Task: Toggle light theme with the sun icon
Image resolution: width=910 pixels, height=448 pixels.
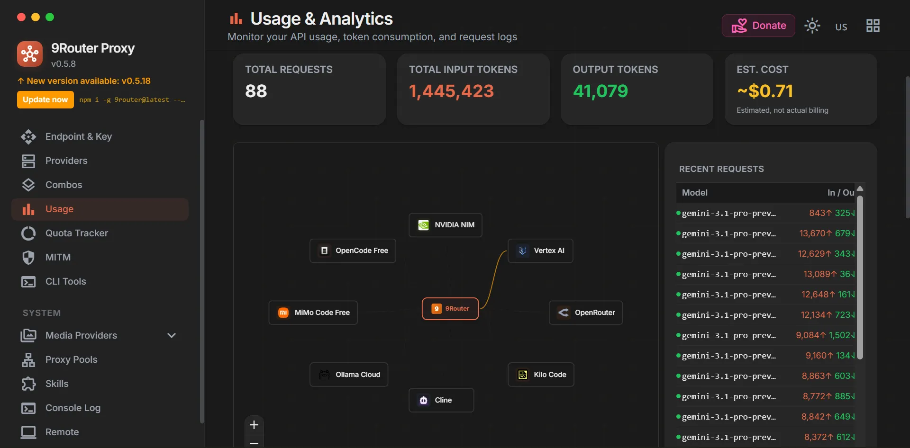Action: 812,26
